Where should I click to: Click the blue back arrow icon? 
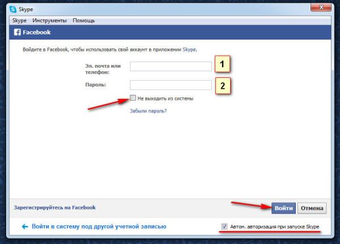coord(25,226)
